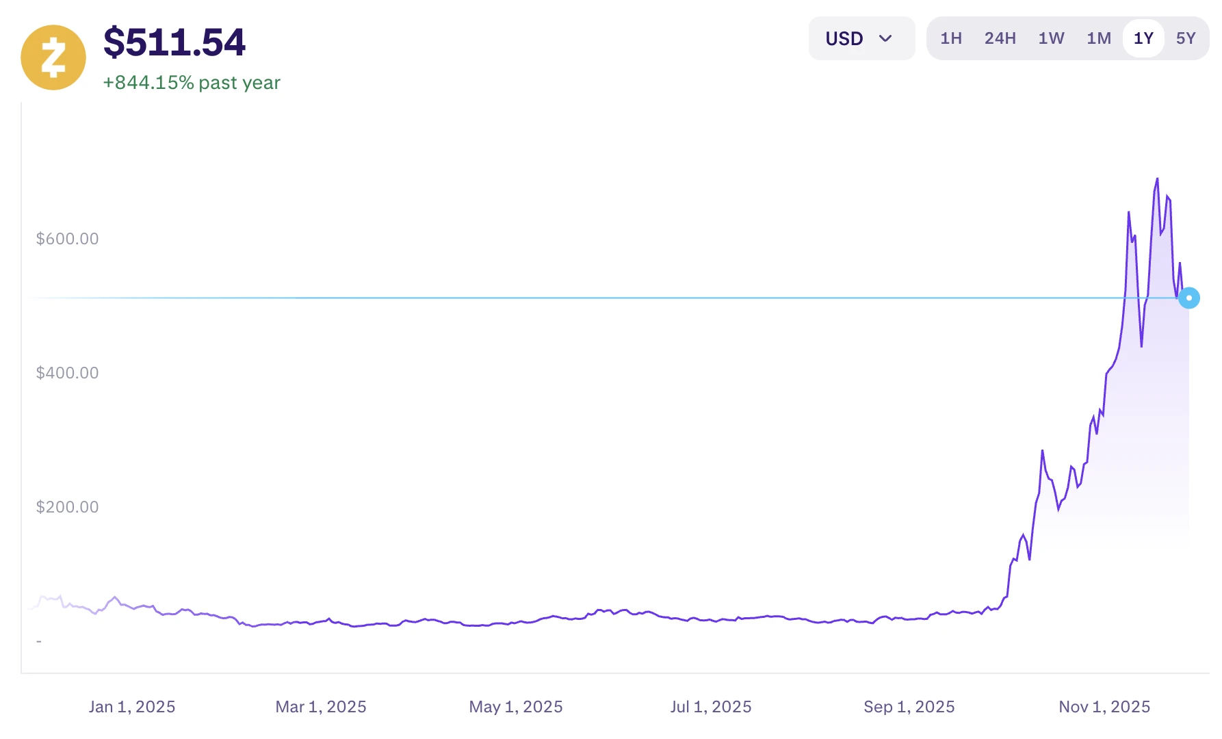Show the 1W price history

(1051, 38)
